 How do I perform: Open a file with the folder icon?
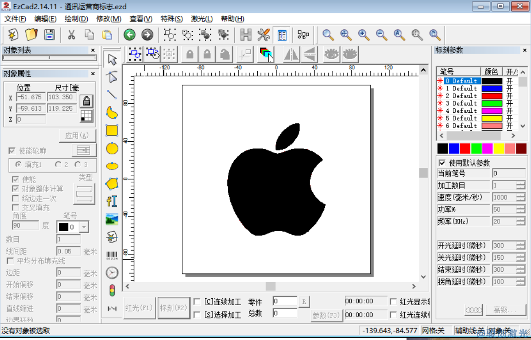coord(31,34)
